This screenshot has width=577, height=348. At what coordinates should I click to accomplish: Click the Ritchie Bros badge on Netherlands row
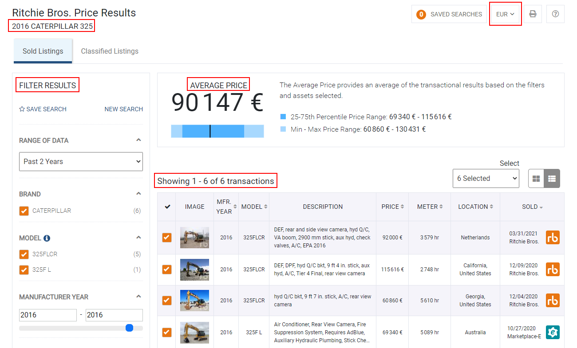click(x=553, y=238)
